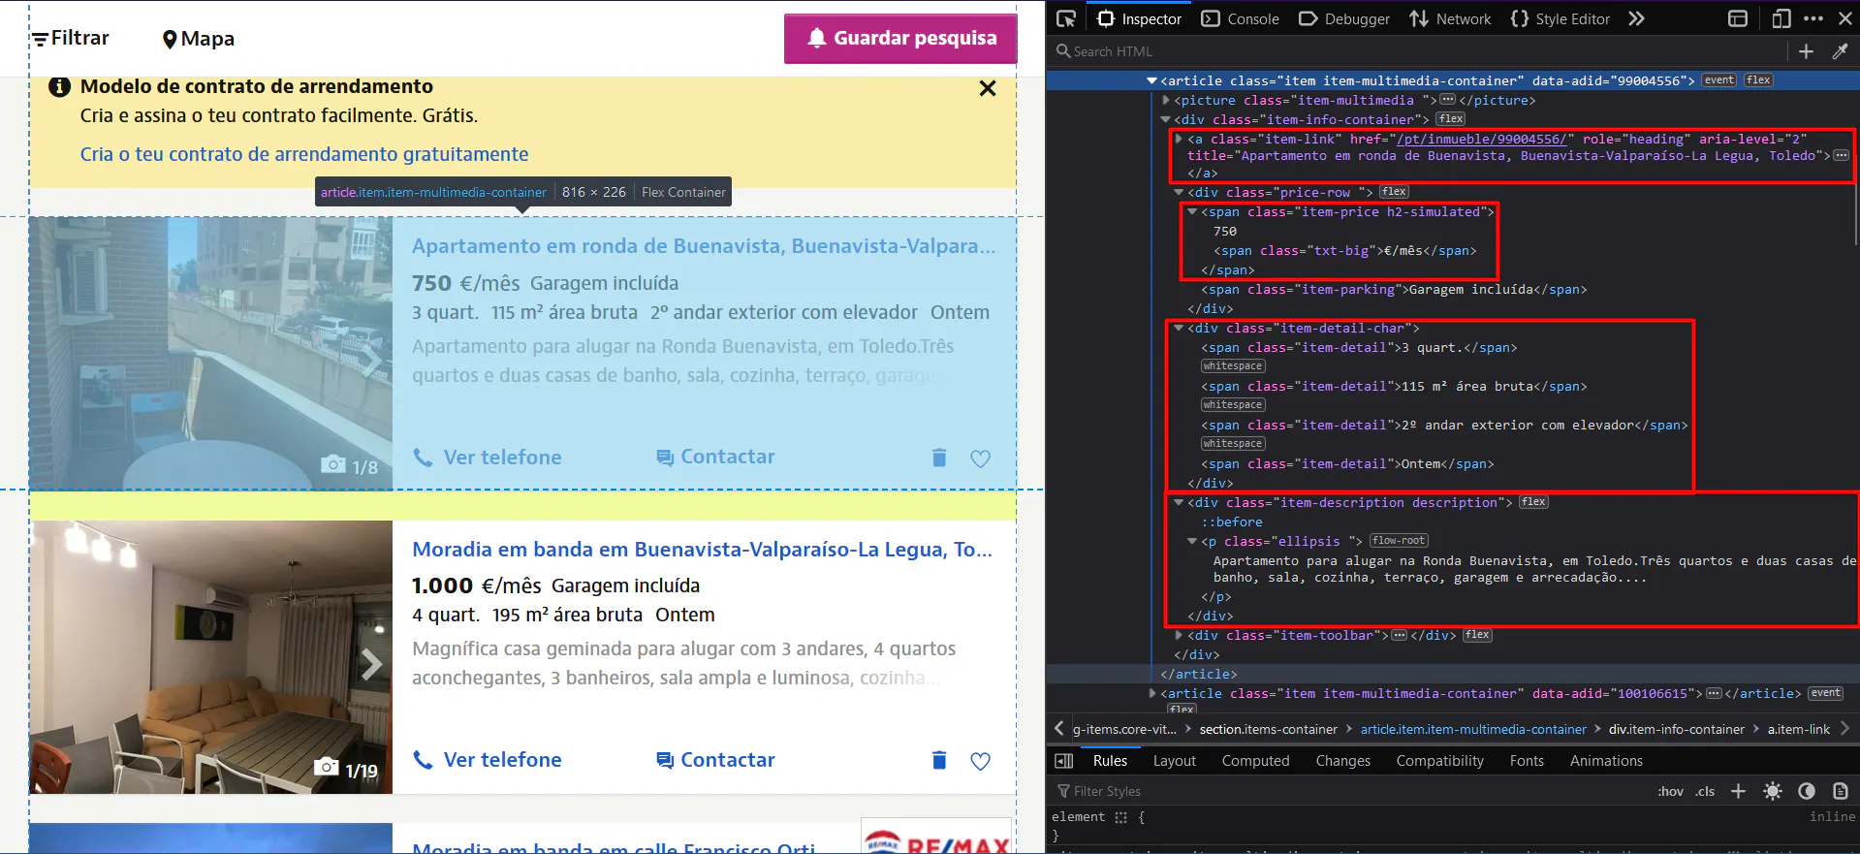The width and height of the screenshot is (1860, 854).
Task: Toggle dark color scheme simulation icon
Action: point(1807,791)
